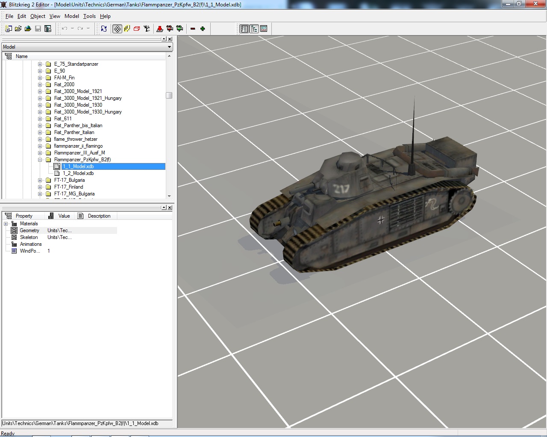Click the Property column header
This screenshot has width=547, height=437.
[x=24, y=216]
